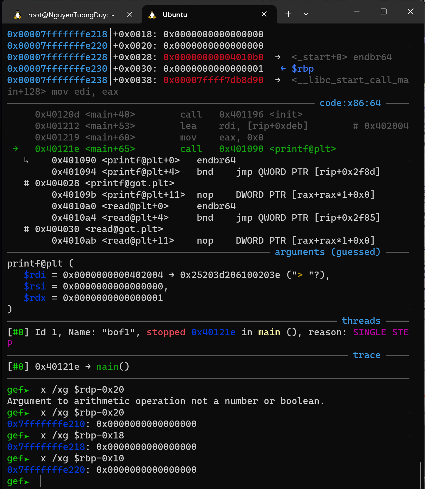Click the $rdx argument register

pos(35,298)
